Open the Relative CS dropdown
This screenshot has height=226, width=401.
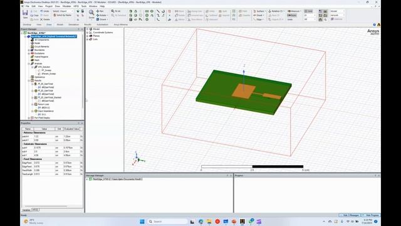click(x=276, y=11)
